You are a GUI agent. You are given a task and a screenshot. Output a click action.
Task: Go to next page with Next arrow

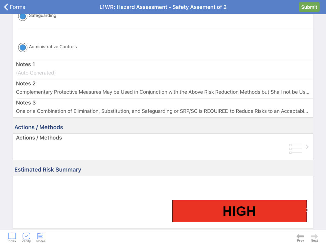(x=314, y=237)
